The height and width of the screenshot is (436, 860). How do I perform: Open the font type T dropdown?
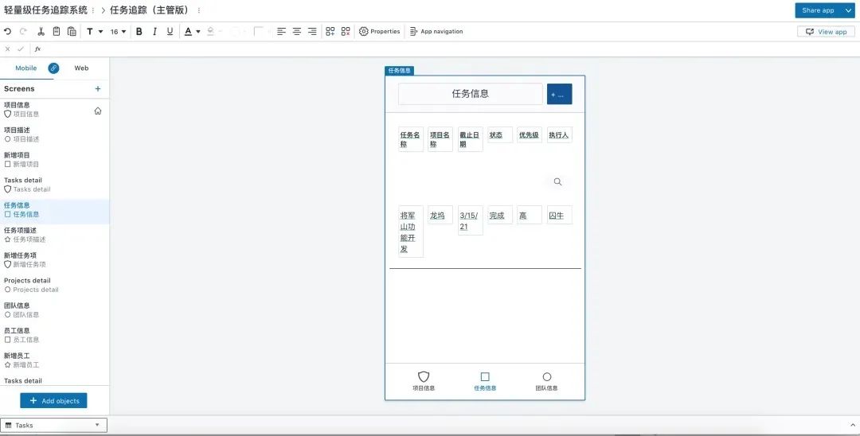pos(95,32)
